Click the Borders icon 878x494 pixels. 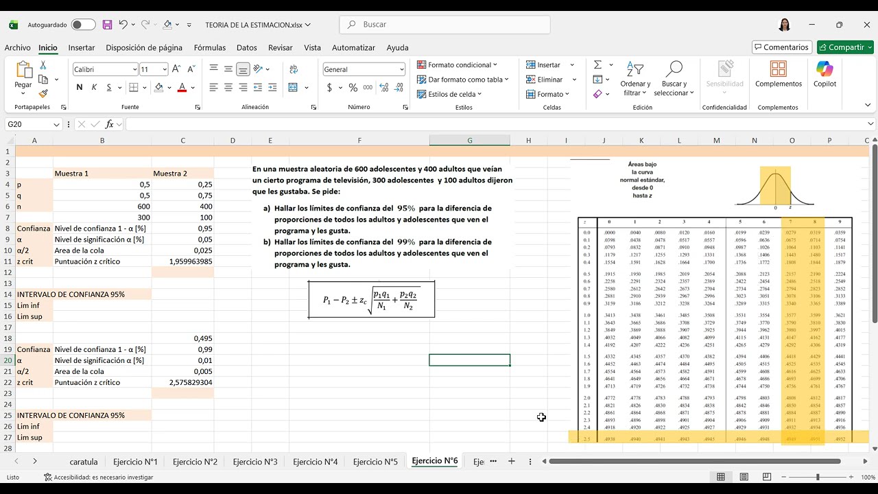click(x=134, y=87)
